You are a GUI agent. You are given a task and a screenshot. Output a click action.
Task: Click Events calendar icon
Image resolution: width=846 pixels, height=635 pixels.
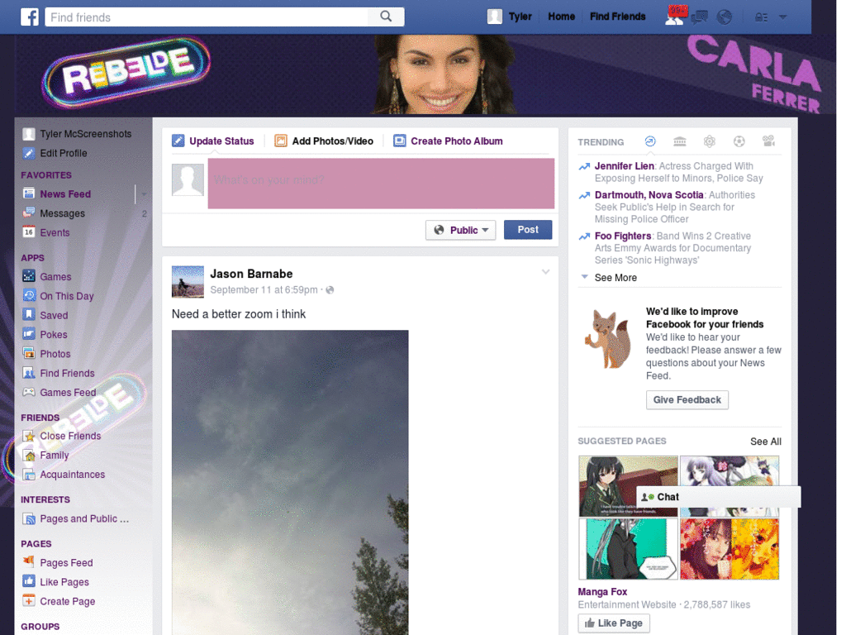[29, 232]
